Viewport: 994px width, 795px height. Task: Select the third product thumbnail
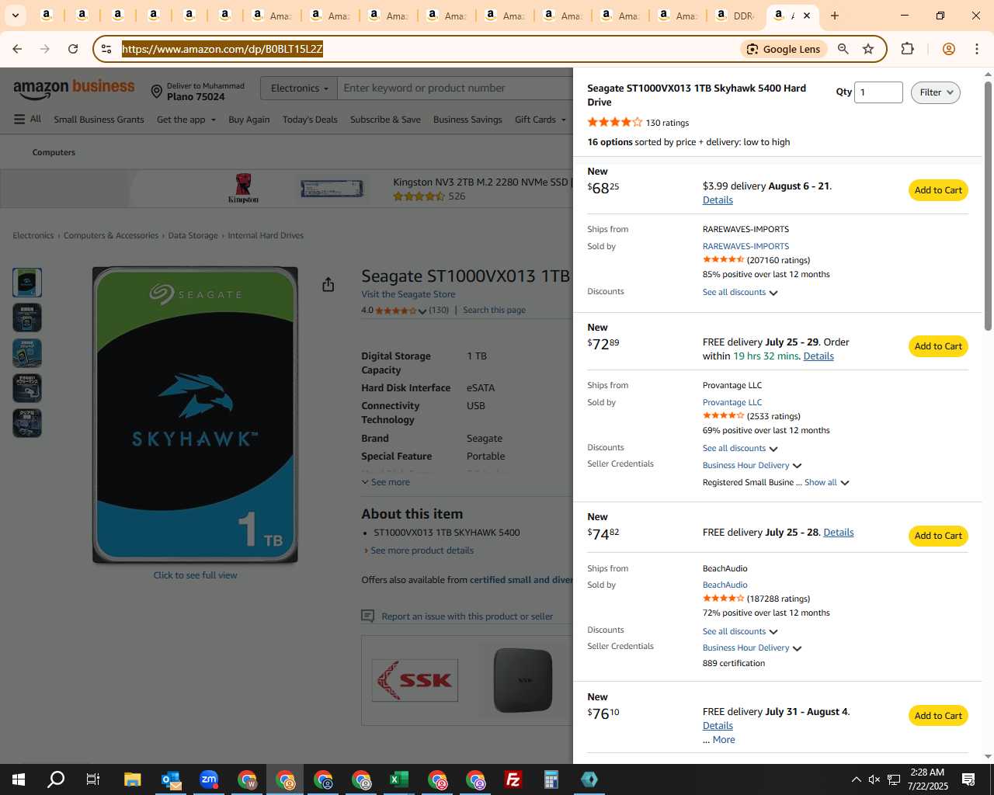click(x=27, y=353)
